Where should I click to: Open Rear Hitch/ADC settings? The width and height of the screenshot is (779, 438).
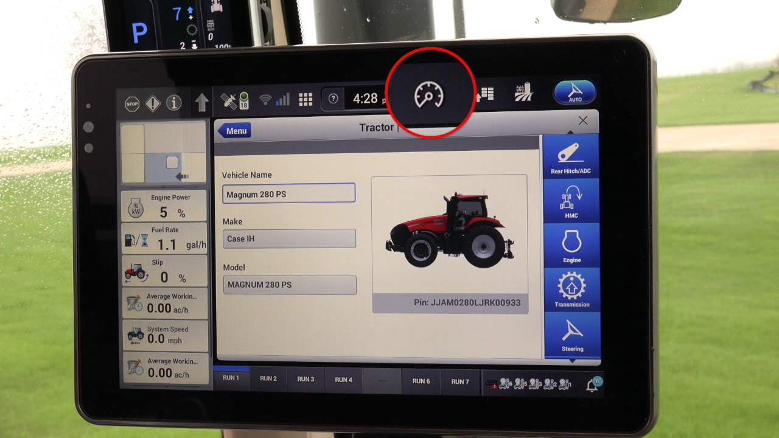(x=571, y=156)
